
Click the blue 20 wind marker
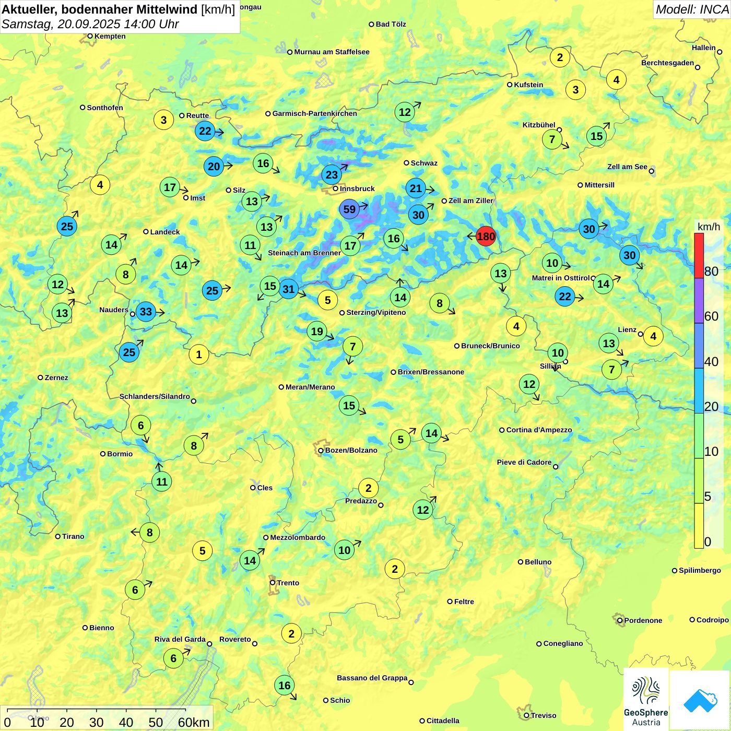point(214,167)
